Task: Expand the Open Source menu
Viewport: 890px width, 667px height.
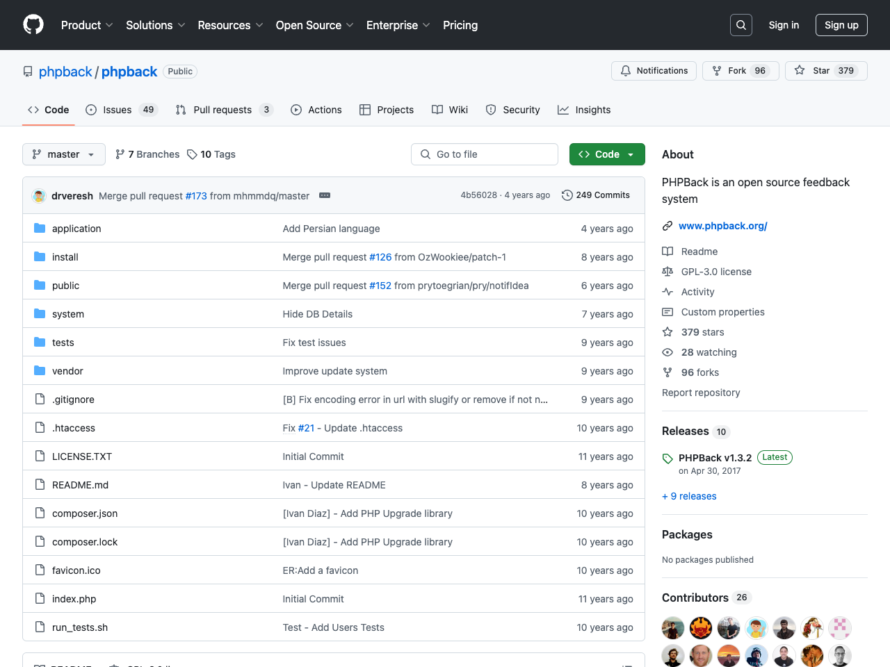Action: [315, 25]
